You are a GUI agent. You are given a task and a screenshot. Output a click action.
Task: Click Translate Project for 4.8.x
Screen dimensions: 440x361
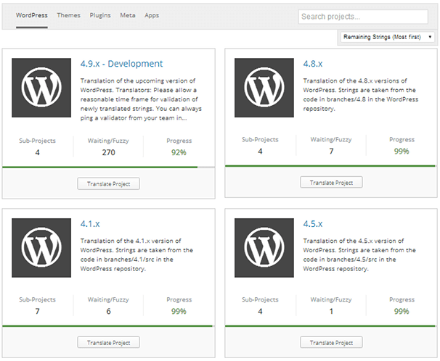pos(331,183)
